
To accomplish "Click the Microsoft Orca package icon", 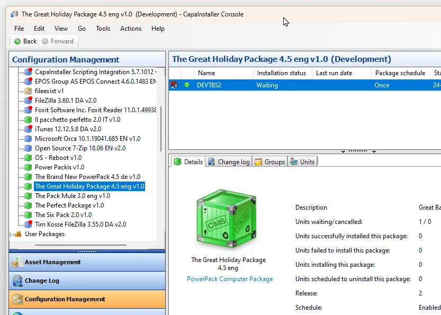I will (x=28, y=139).
